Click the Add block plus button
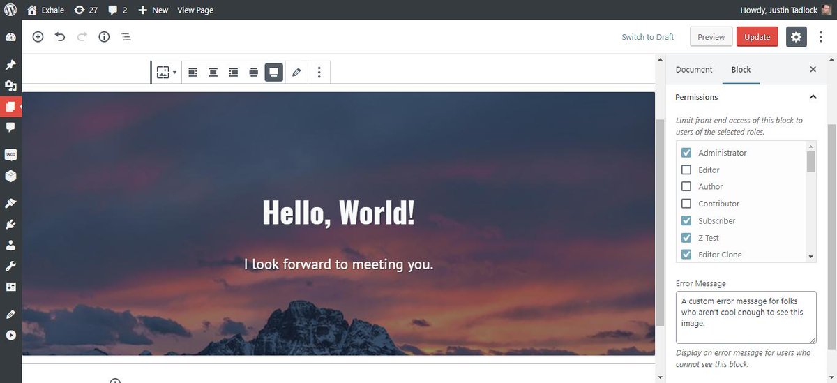Screen dimensions: 837x383 click(x=38, y=37)
